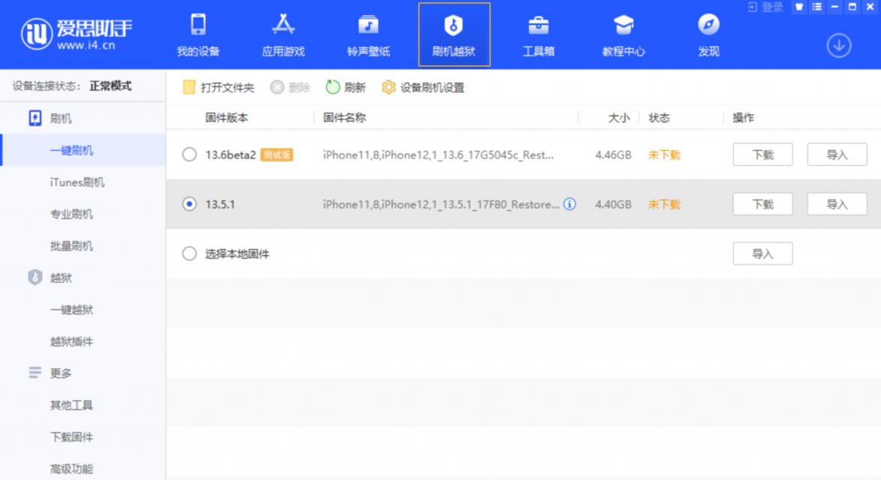This screenshot has width=881, height=480.
Task: Switch to 铃声壁纸 ringtone wallpaper tab
Action: (x=368, y=35)
